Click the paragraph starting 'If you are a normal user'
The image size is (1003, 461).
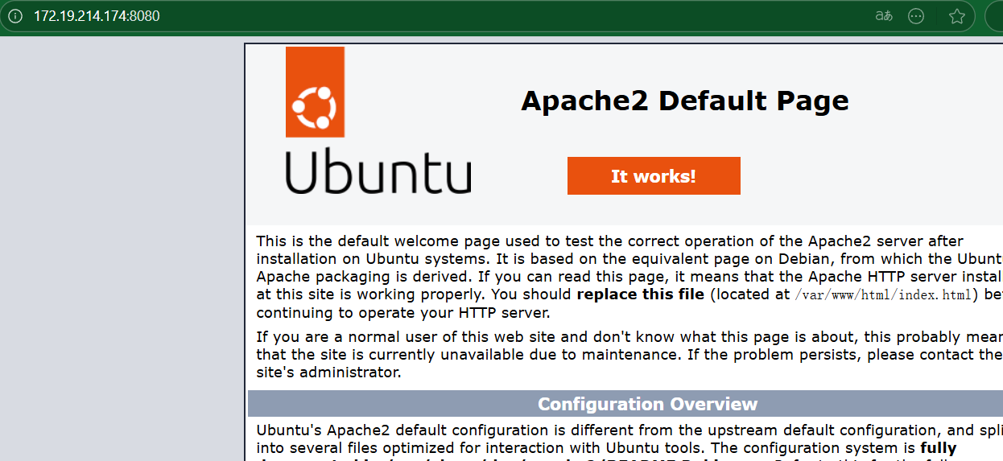click(629, 355)
